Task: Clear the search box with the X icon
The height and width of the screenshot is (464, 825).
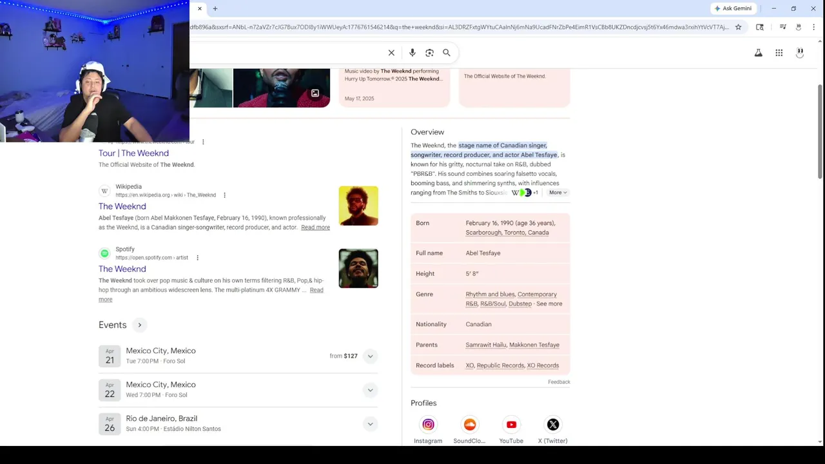Action: 391,53
